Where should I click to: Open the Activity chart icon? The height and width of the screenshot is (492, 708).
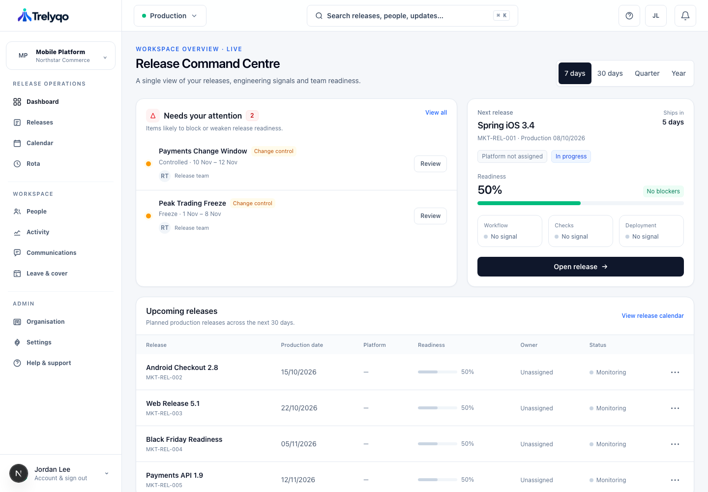(17, 232)
